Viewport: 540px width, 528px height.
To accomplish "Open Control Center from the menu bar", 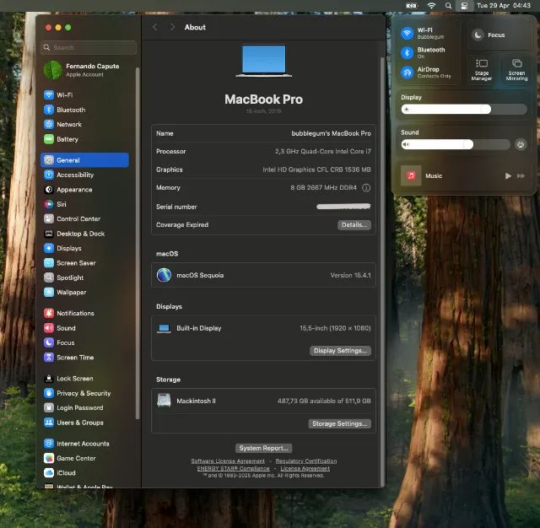I will [464, 6].
